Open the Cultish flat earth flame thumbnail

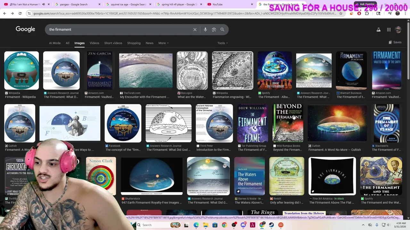tap(337, 123)
